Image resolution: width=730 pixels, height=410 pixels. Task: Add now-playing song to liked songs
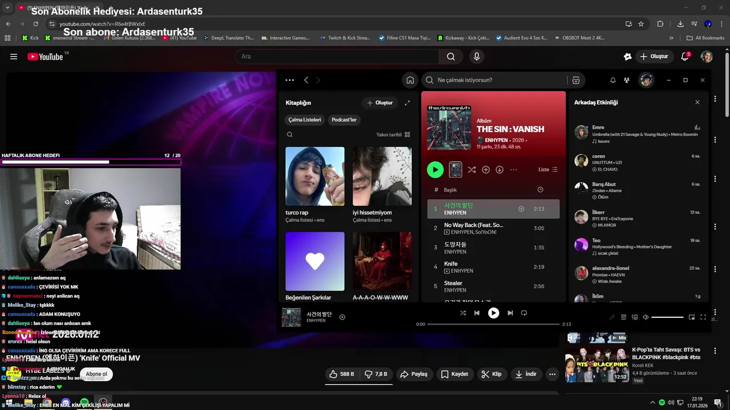click(342, 317)
